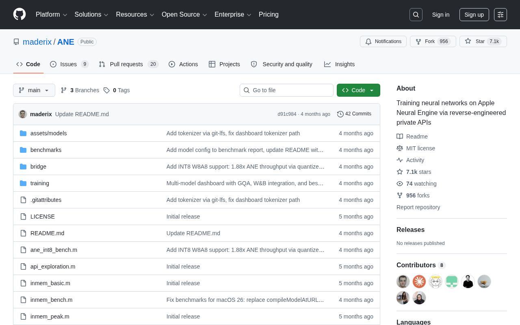520x325 pixels.
Task: Switch to the Issues tab
Action: pyautogui.click(x=69, y=64)
